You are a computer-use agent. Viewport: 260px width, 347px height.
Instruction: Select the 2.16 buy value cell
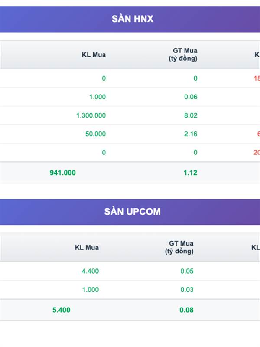191,134
